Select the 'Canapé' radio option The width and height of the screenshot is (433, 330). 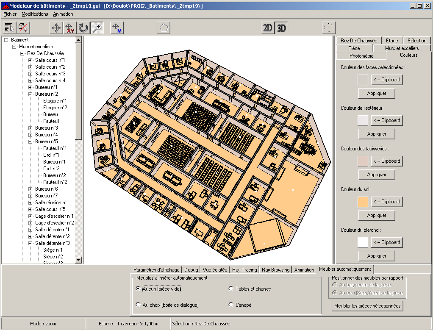(x=231, y=305)
